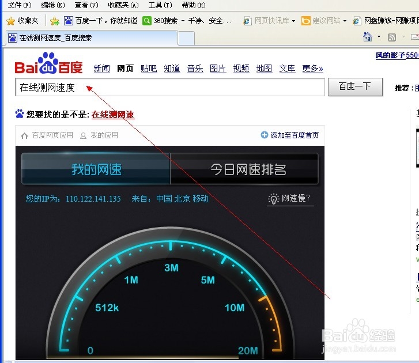Click the 网速慢? help link
This screenshot has height=363, width=419.
[x=296, y=198]
